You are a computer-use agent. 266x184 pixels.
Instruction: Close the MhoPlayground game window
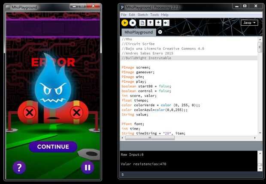click(x=93, y=6)
